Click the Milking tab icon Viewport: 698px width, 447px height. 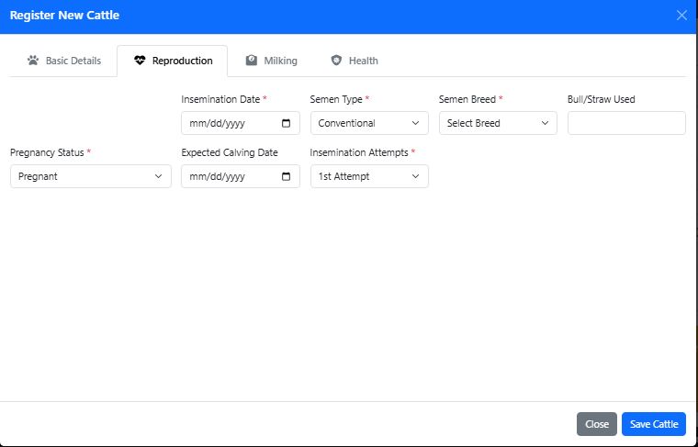(x=252, y=61)
